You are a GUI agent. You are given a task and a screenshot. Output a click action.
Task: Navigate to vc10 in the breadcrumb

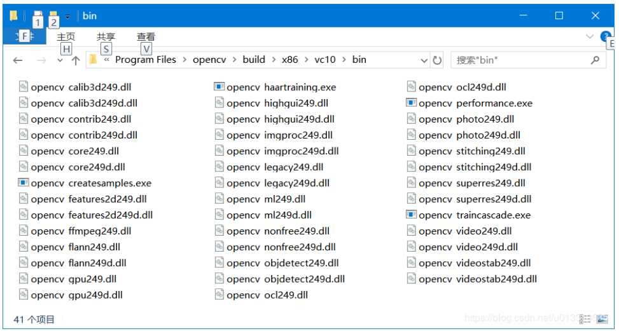325,60
